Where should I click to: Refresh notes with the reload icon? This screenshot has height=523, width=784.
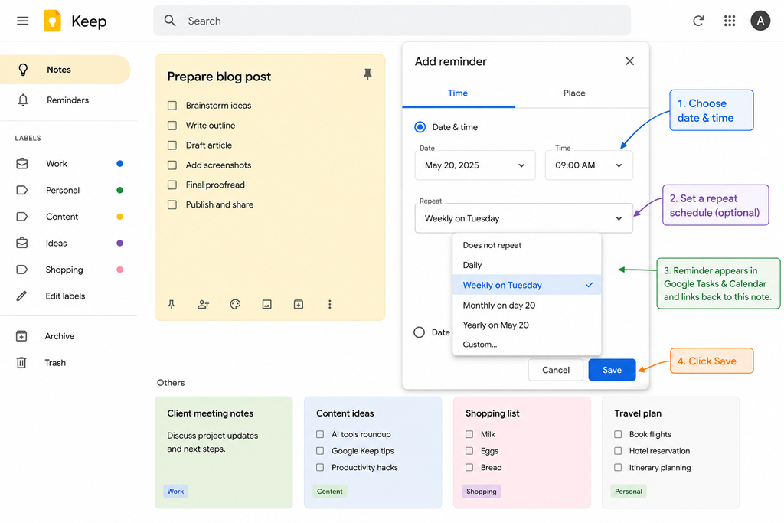pos(698,21)
